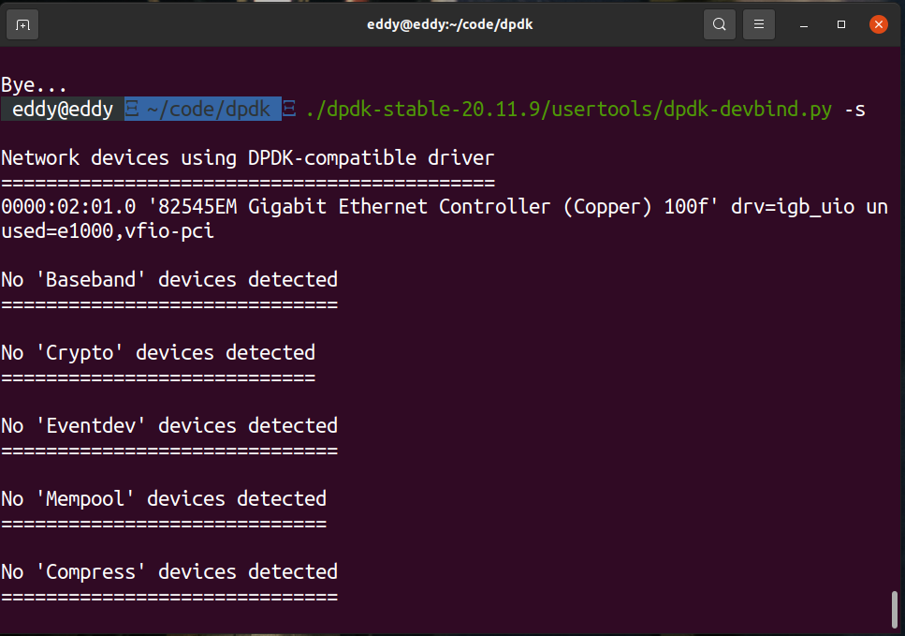Click the -s flag in the command
Viewport: 905px width, 636px height.
coord(854,110)
